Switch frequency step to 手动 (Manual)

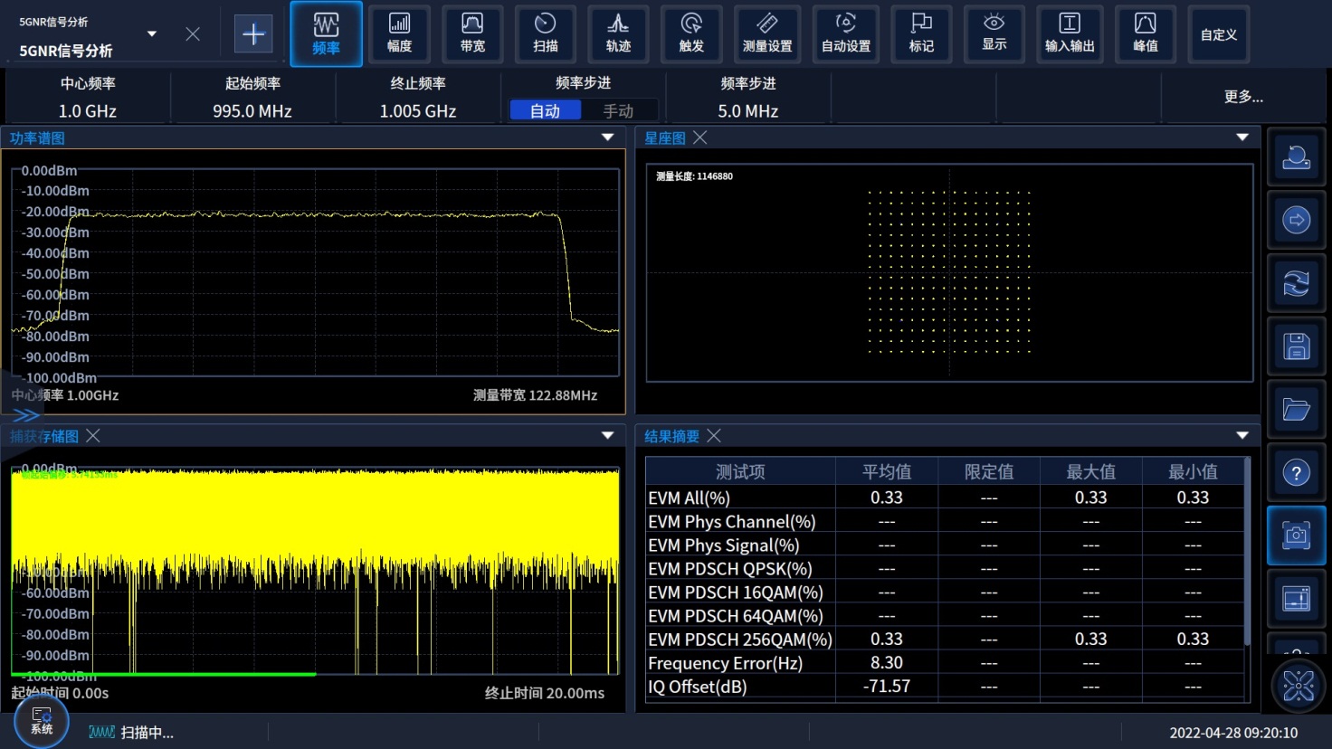point(618,110)
